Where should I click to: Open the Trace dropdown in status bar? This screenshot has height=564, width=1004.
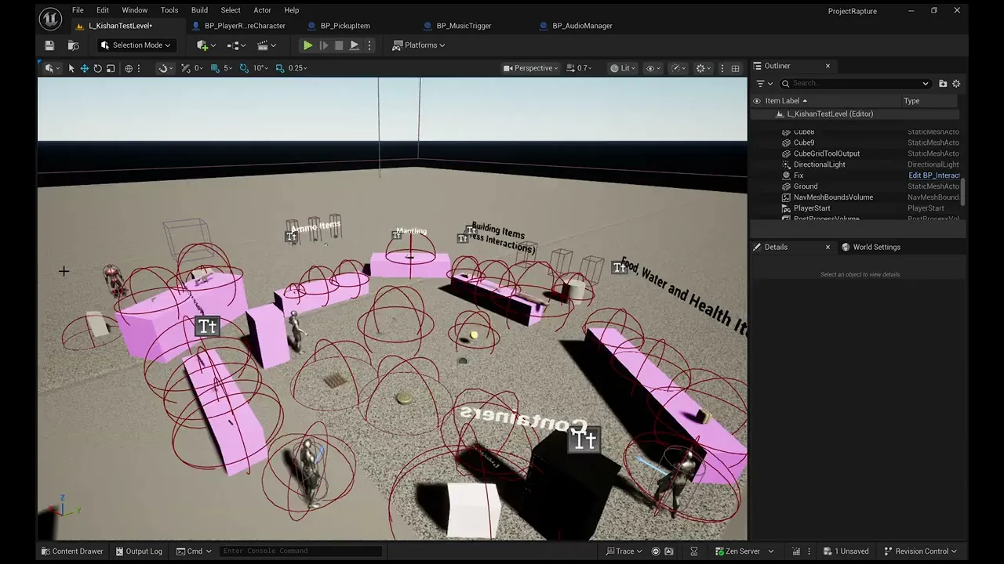tap(624, 551)
